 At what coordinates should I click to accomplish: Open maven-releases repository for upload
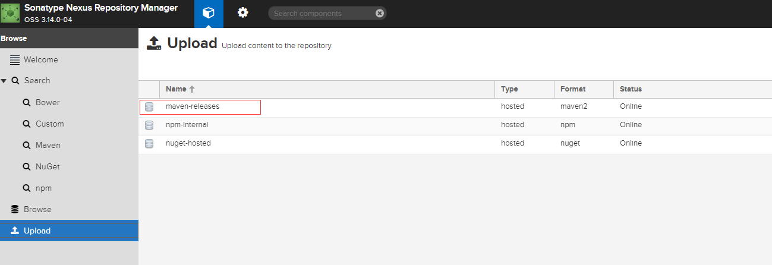[193, 106]
